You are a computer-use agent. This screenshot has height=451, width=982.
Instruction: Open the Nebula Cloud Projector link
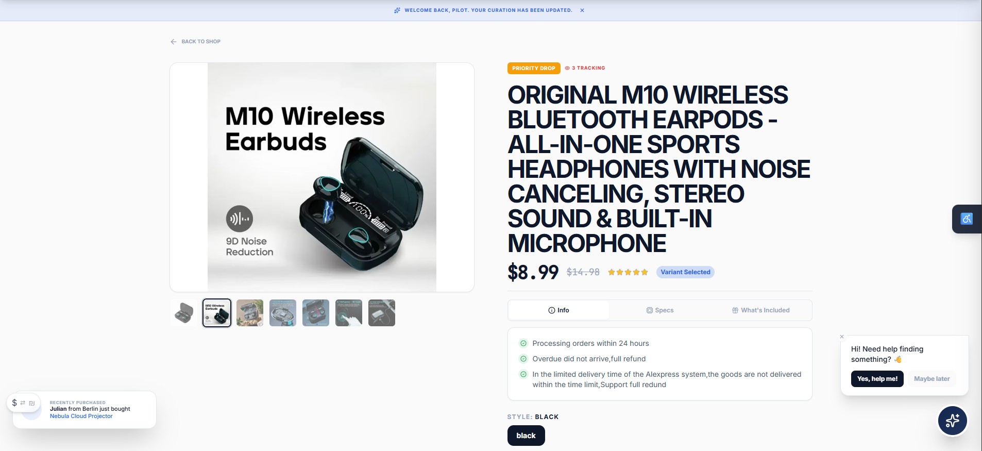81,416
